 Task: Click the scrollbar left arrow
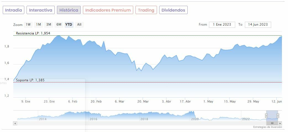[15, 123]
